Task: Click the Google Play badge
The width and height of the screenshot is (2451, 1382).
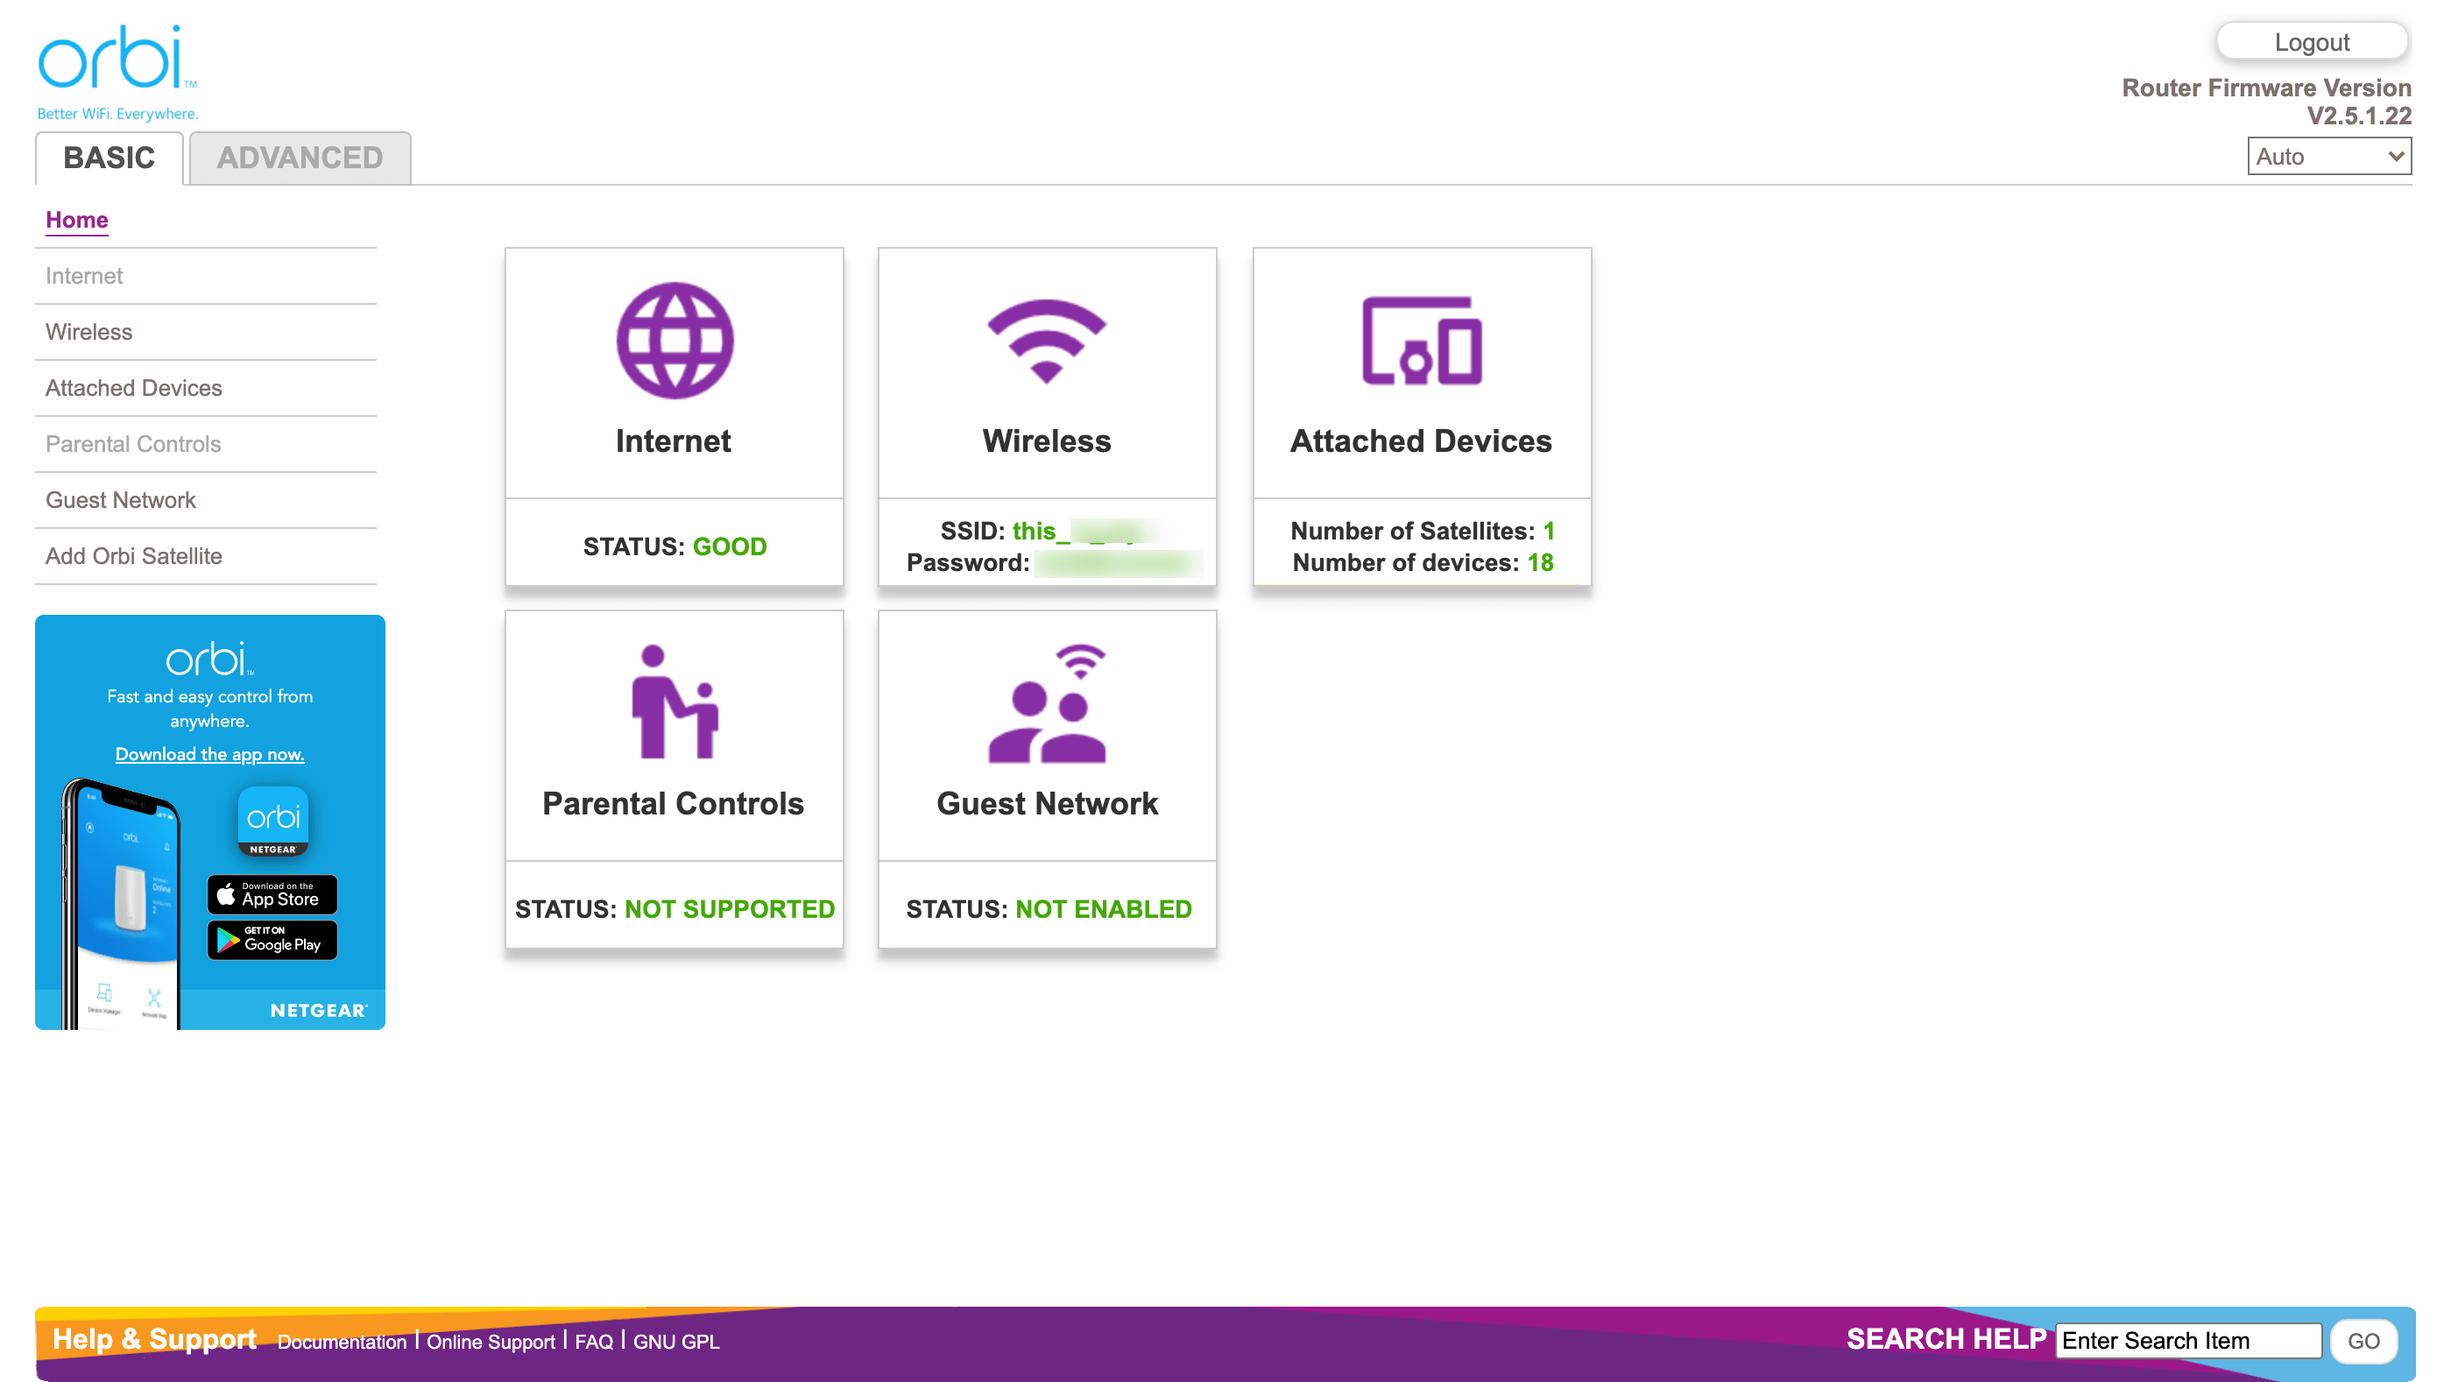Action: (272, 941)
